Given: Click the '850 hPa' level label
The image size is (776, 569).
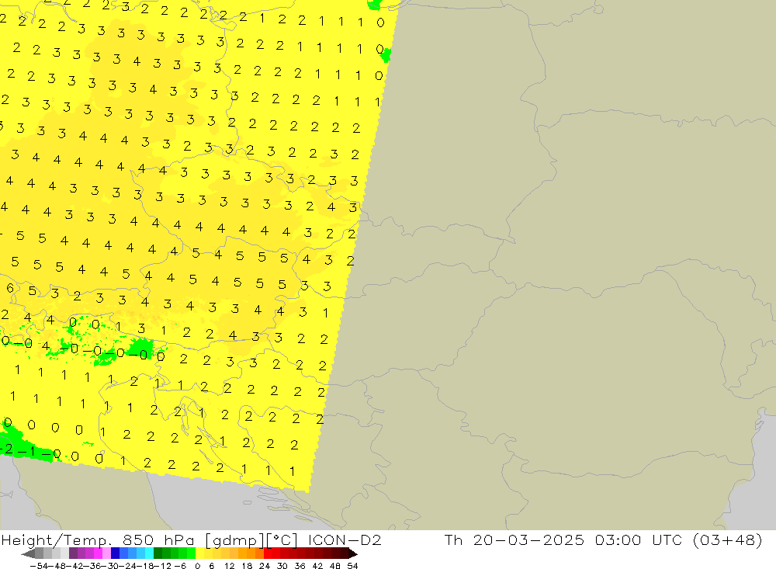Looking at the screenshot, I should click(x=158, y=540).
